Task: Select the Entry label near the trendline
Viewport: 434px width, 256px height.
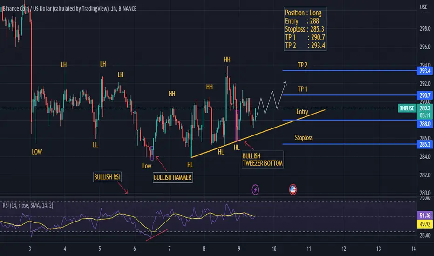Action: pos(302,112)
